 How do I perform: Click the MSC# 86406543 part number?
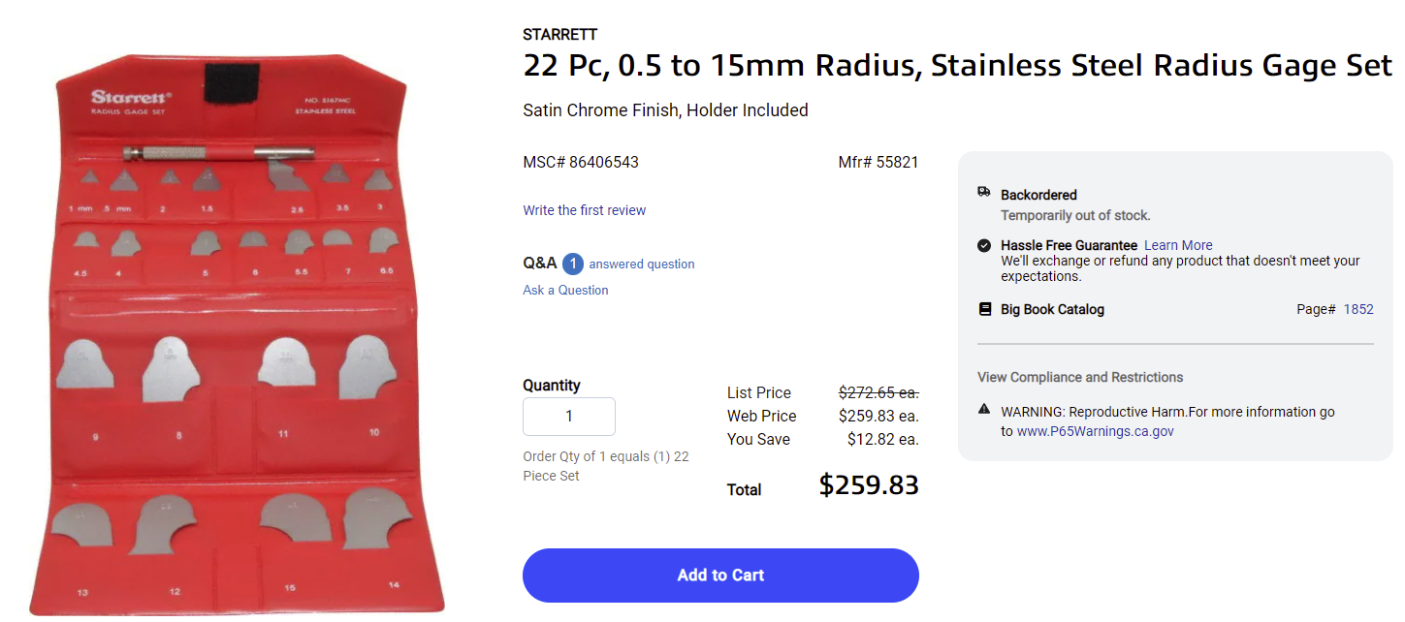click(581, 162)
